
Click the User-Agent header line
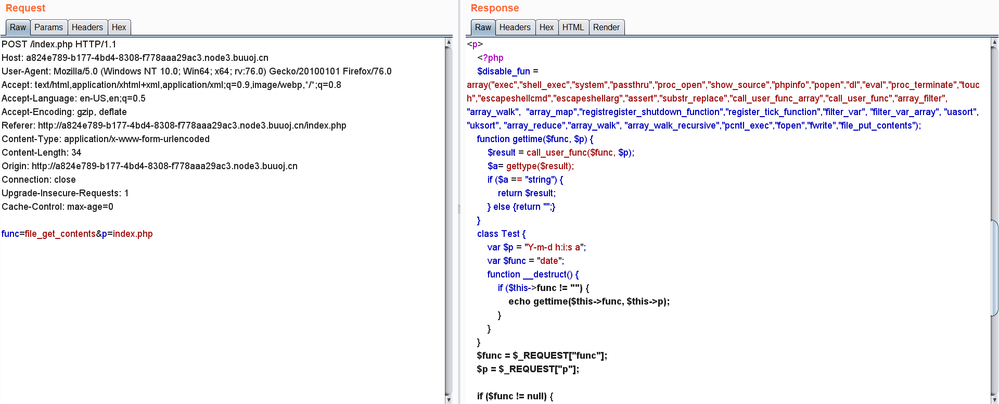tap(197, 71)
